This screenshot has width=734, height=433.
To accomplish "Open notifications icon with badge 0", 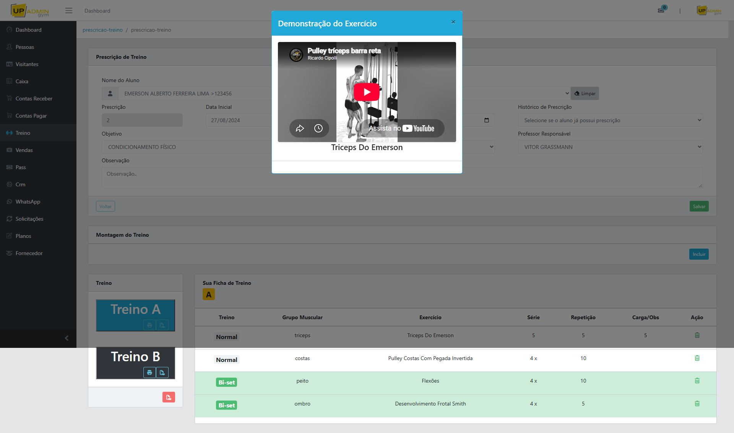I will pos(661,10).
